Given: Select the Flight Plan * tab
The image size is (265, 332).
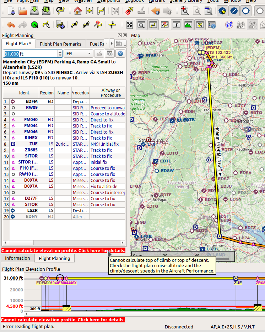Looking at the screenshot, I should (x=18, y=43).
